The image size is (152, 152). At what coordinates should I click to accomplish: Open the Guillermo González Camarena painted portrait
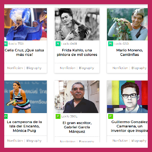pyautogui.click(x=127, y=97)
